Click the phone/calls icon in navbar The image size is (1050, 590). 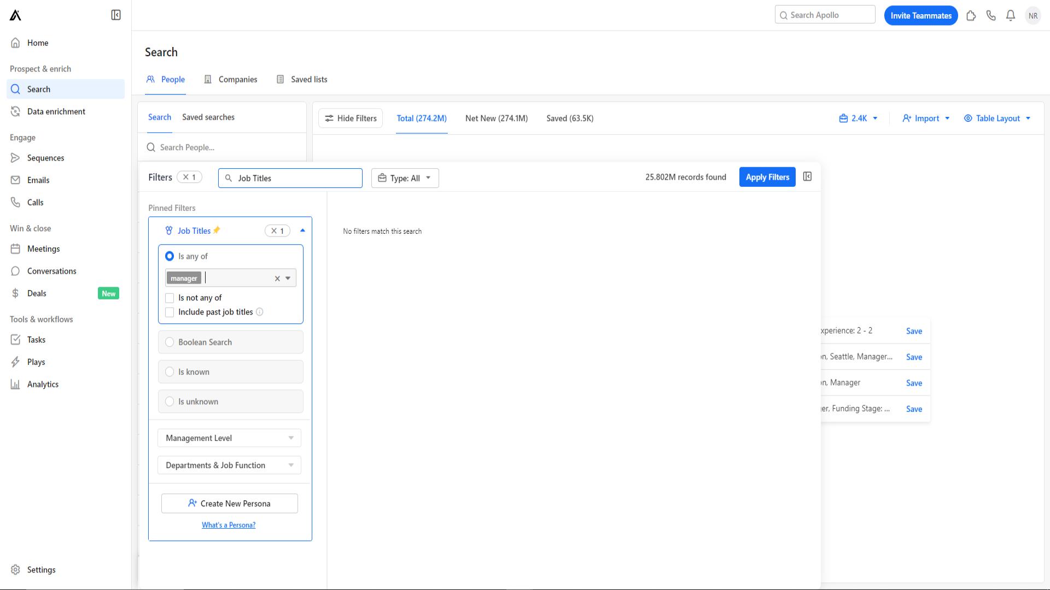991,15
